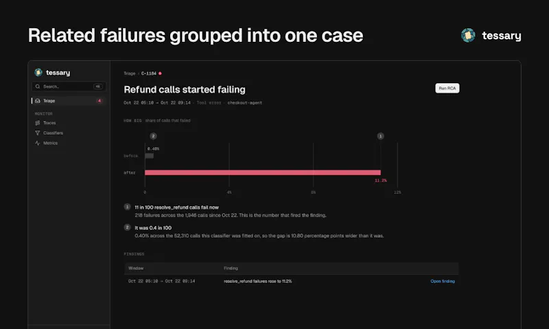Click the red after failure-rate bar
The height and width of the screenshot is (329, 549).
point(263,172)
